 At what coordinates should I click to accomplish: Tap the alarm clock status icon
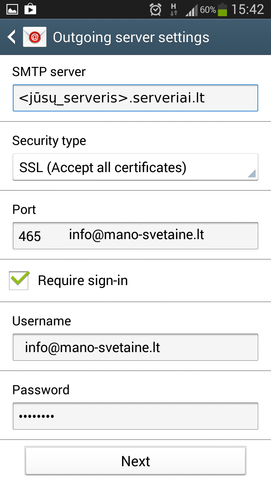[155, 10]
